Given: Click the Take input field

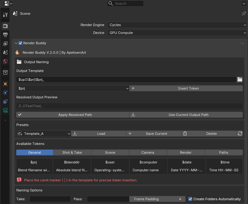Looking at the screenshot, I should pyautogui.click(x=50, y=199).
